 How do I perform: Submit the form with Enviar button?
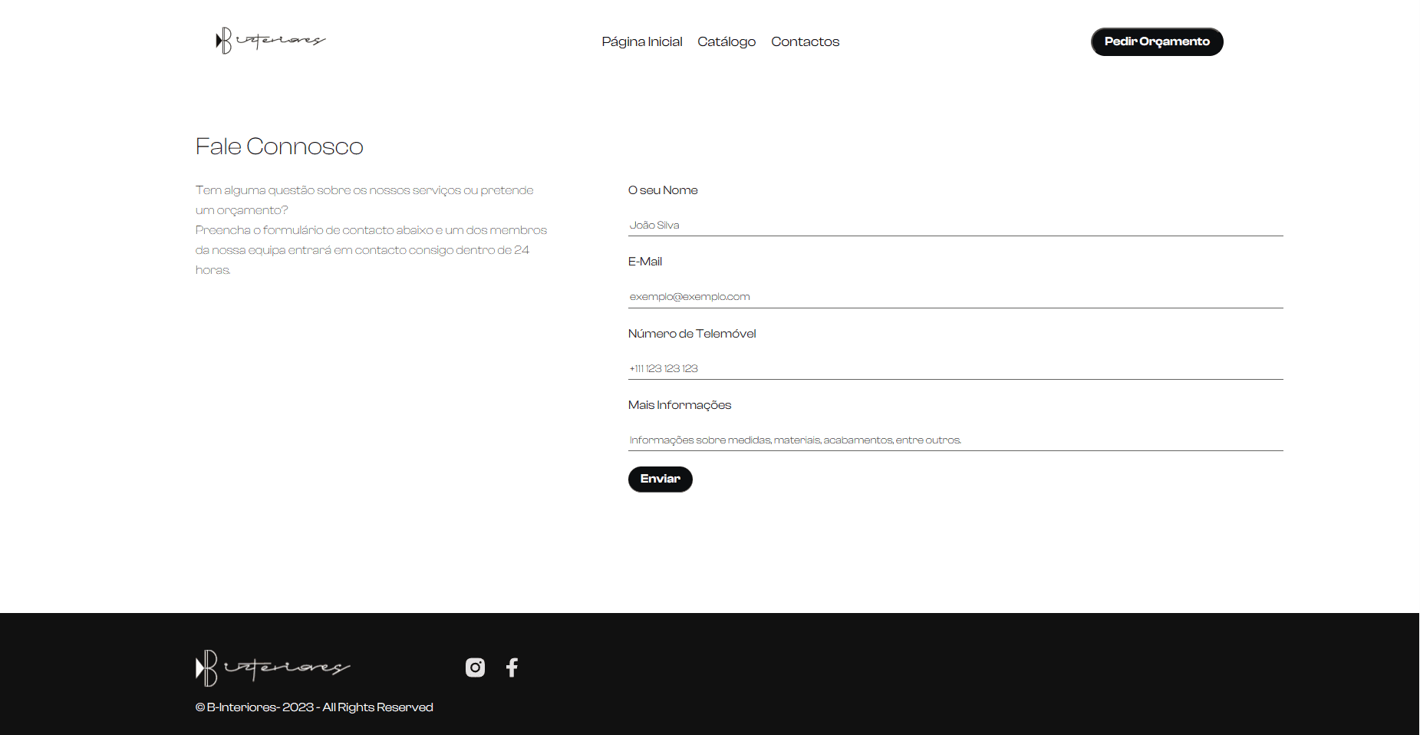(660, 479)
